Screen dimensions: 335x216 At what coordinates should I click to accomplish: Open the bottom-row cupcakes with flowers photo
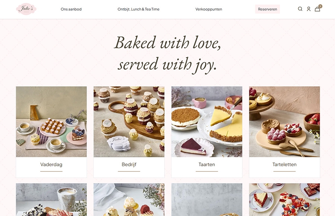click(129, 200)
